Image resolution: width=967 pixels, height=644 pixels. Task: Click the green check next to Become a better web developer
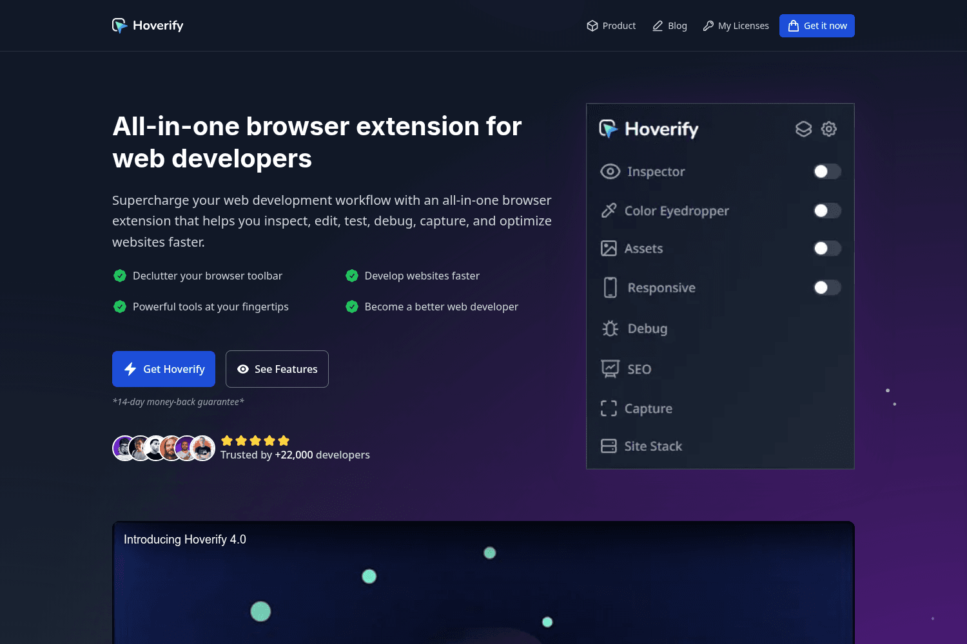coord(352,307)
